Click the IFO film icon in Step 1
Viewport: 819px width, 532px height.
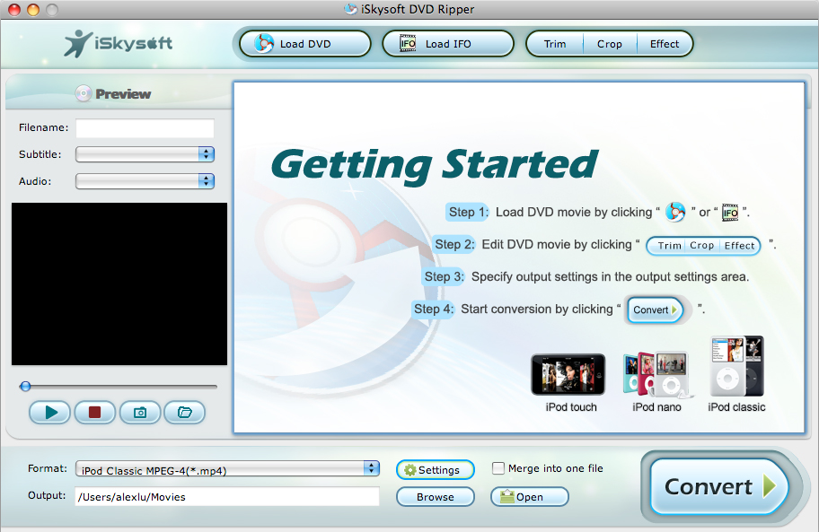point(730,213)
